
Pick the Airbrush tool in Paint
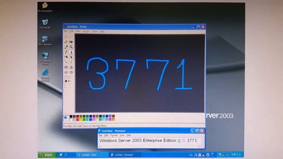coord(66,57)
